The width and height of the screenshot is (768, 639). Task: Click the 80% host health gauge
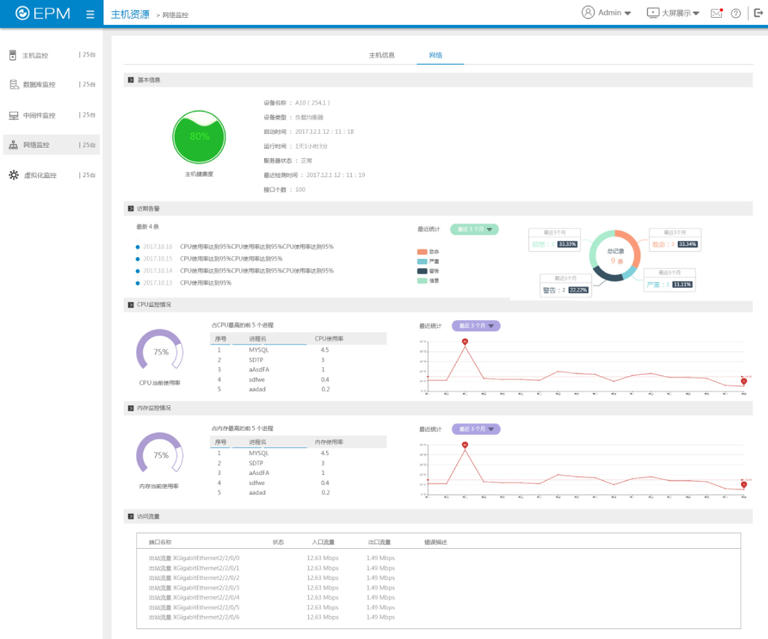pos(200,137)
